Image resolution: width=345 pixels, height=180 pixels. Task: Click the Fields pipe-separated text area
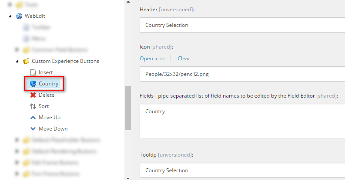tap(242, 121)
